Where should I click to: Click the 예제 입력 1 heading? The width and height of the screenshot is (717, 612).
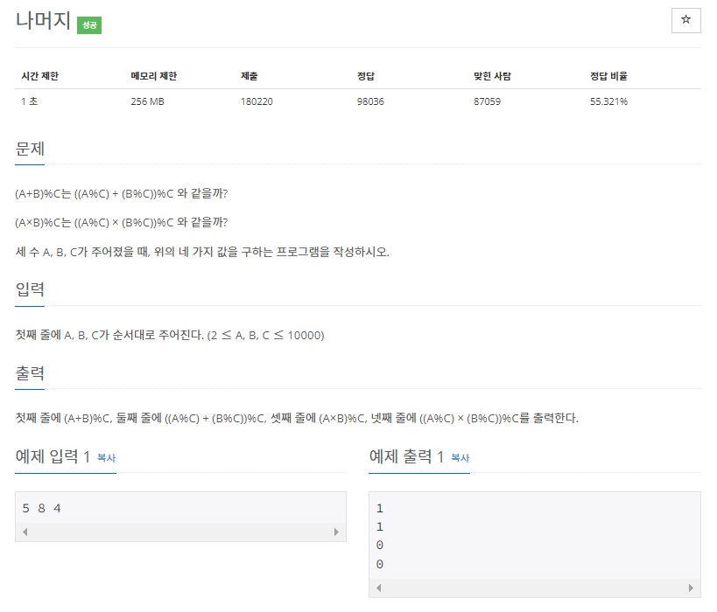53,456
